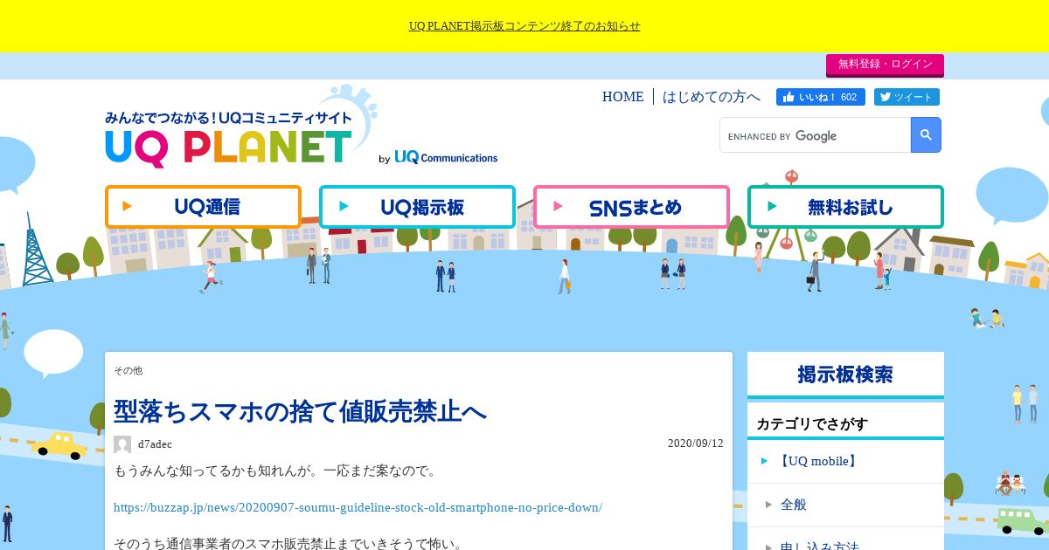Select the 全般 subcategory
Image resolution: width=1049 pixels, height=550 pixels.
(845, 505)
